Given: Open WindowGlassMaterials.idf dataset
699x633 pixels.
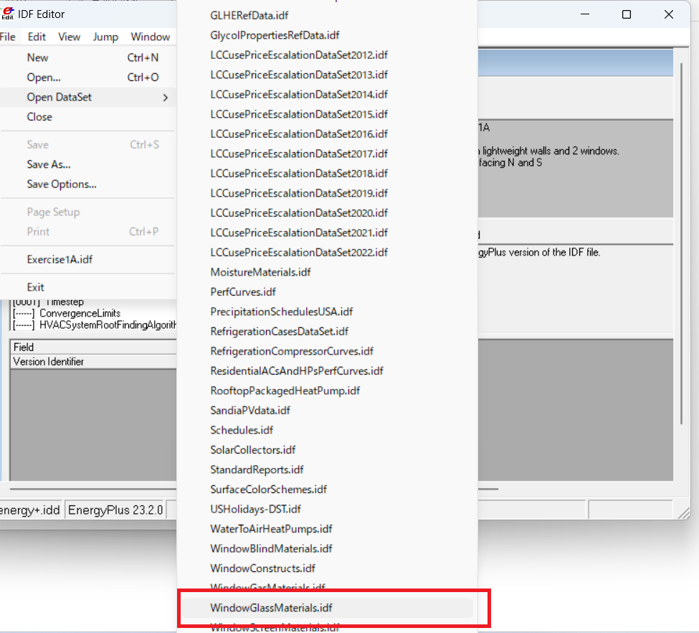Looking at the screenshot, I should (x=270, y=607).
